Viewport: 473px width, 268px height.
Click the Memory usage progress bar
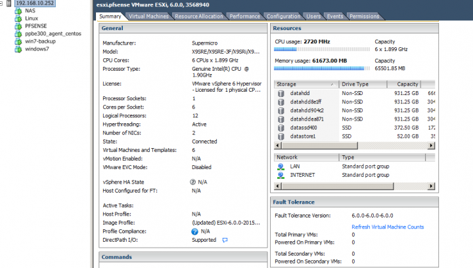click(x=321, y=68)
